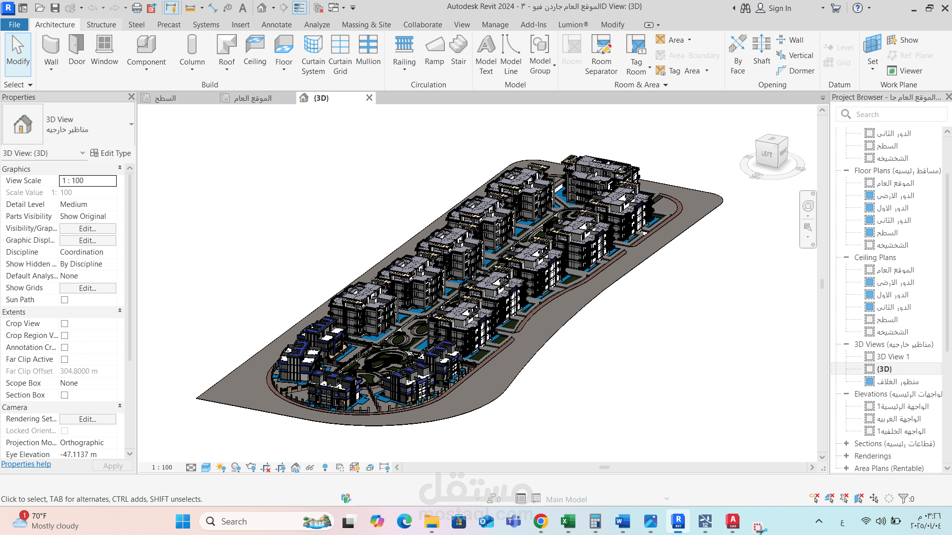Click the Room Separator tool
952x535 pixels.
pyautogui.click(x=601, y=55)
